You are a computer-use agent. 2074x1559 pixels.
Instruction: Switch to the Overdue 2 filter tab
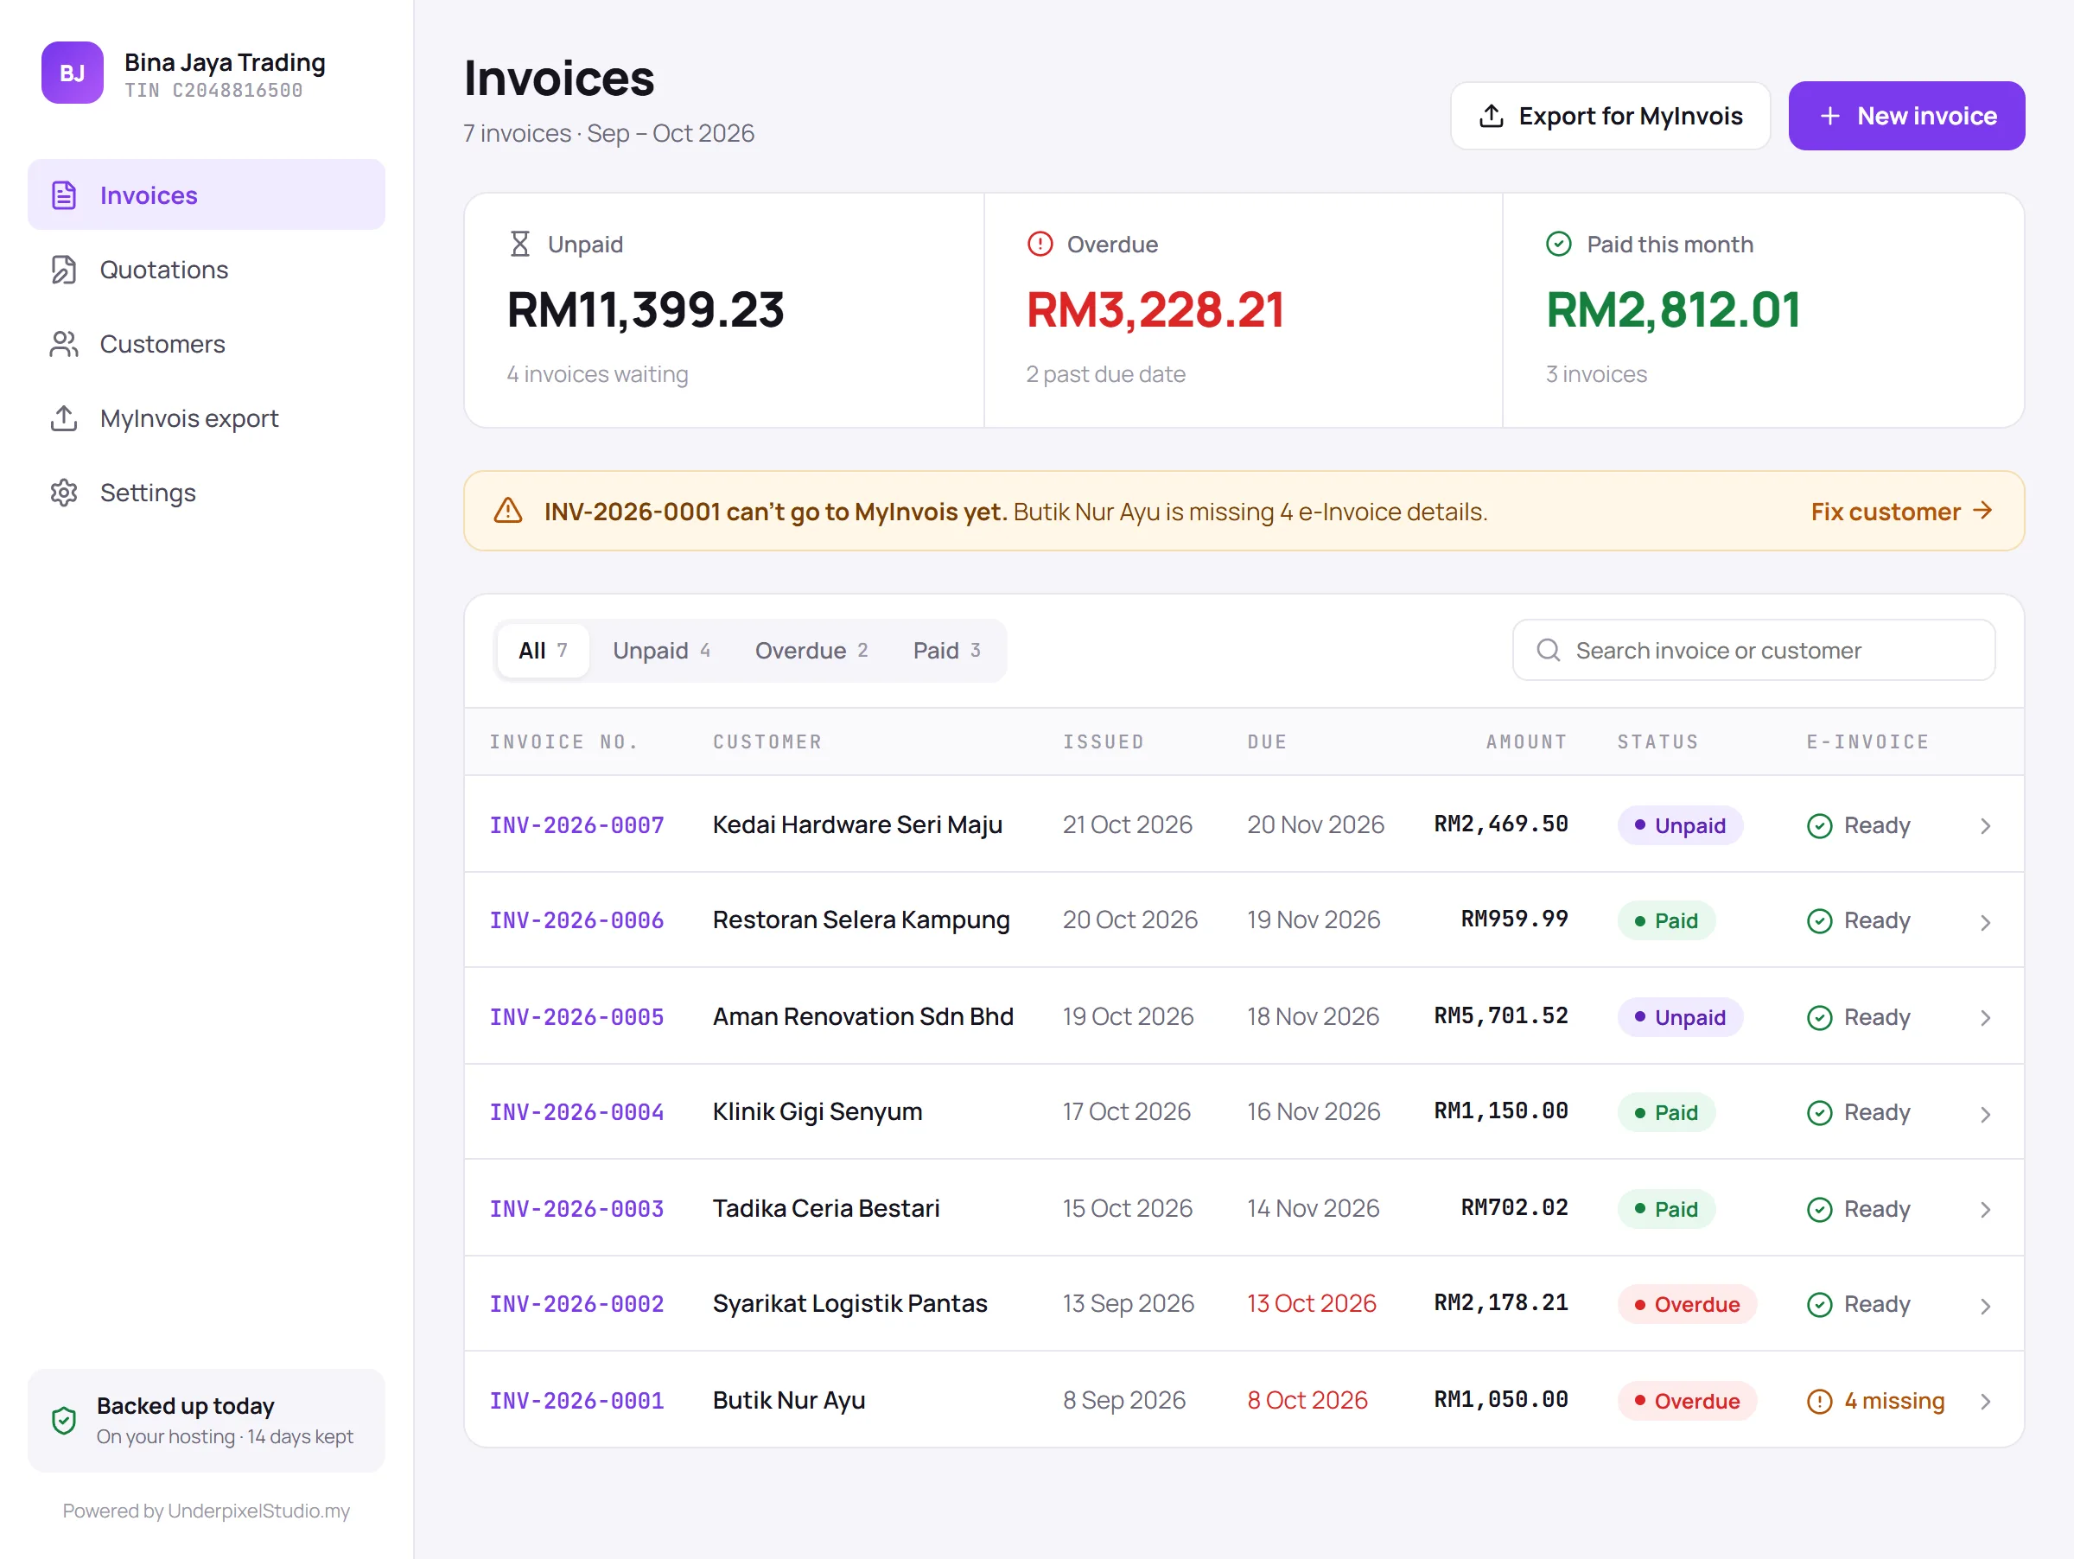[x=812, y=650]
